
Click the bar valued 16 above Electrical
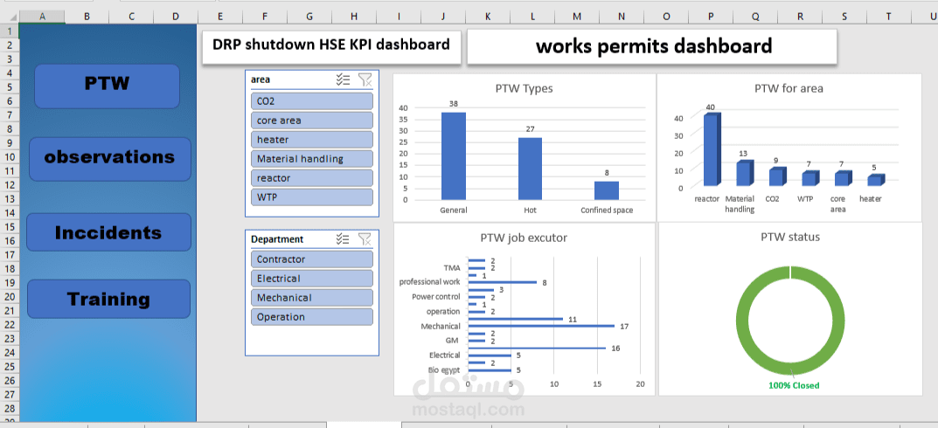pos(537,348)
